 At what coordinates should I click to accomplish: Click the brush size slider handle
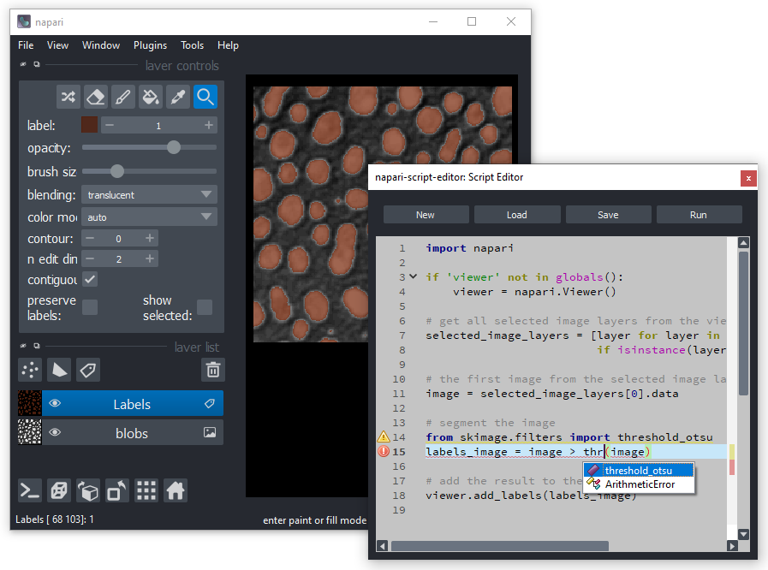click(117, 171)
